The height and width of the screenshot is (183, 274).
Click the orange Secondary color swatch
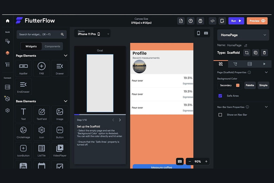tap(238, 85)
